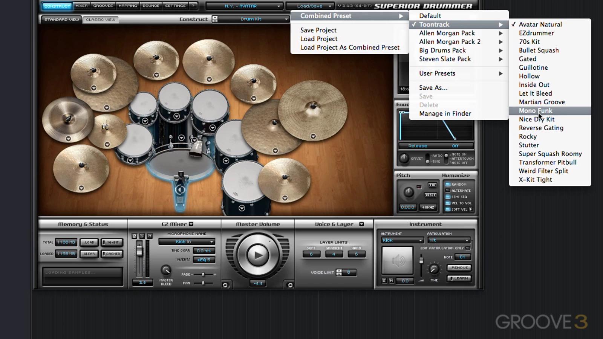
Task: Open the Load/Save dropdown
Action: tap(310, 6)
